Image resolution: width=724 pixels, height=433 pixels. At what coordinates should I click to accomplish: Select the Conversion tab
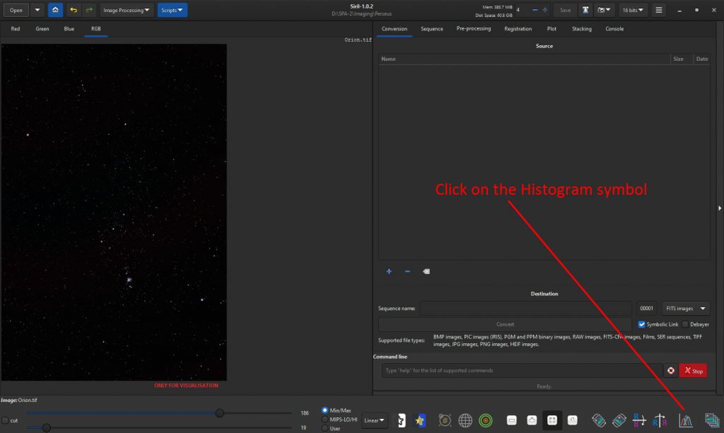(395, 28)
